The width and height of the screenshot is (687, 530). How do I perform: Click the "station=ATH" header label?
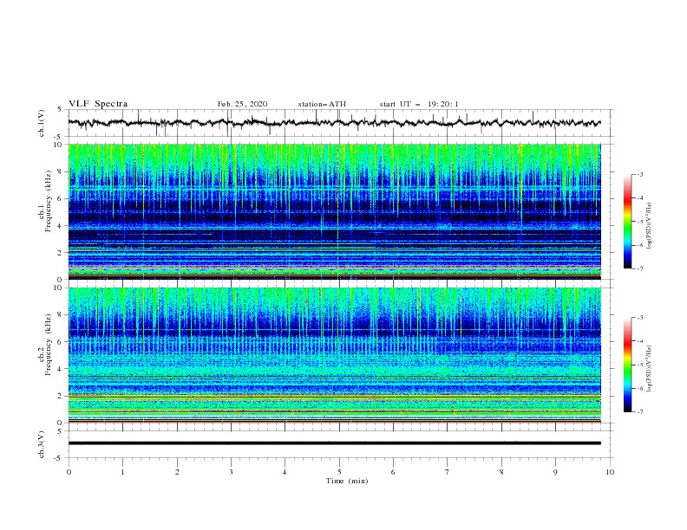(x=322, y=104)
